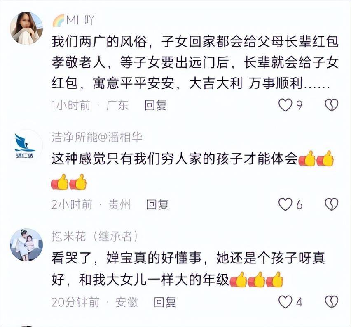The width and height of the screenshot is (351, 327).
Task: Select the comment saying 看哭了
Action: [x=188, y=269]
